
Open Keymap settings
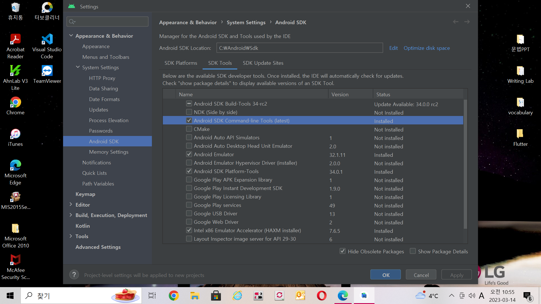click(85, 194)
